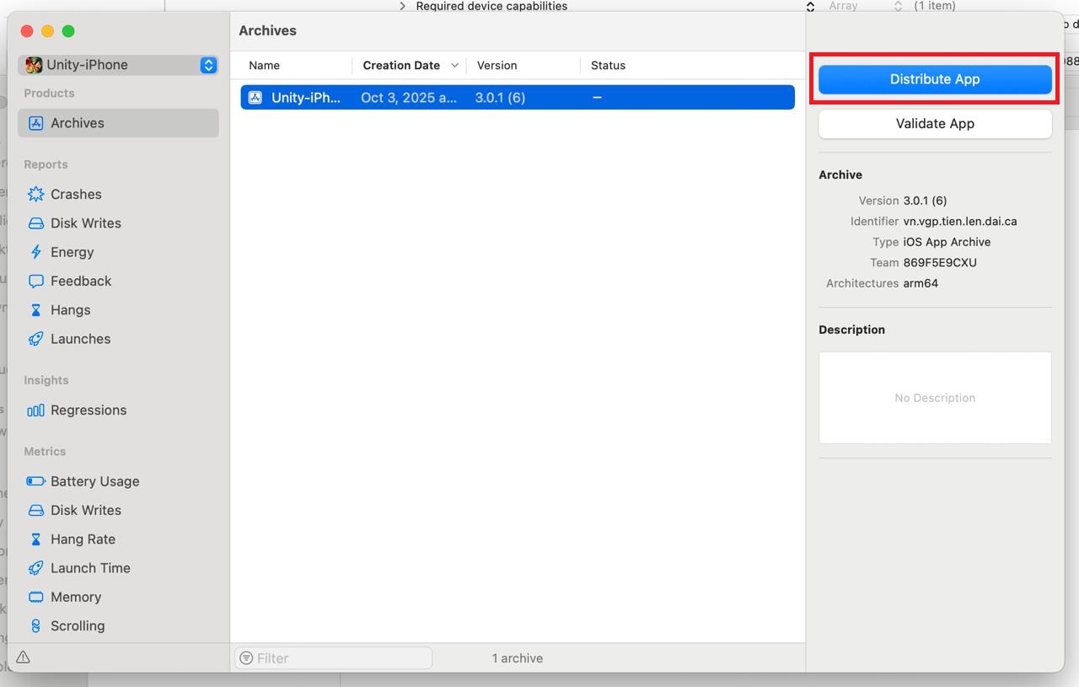Screen dimensions: 1079x687
Task: Click the Distribute App button
Action: [x=935, y=79]
